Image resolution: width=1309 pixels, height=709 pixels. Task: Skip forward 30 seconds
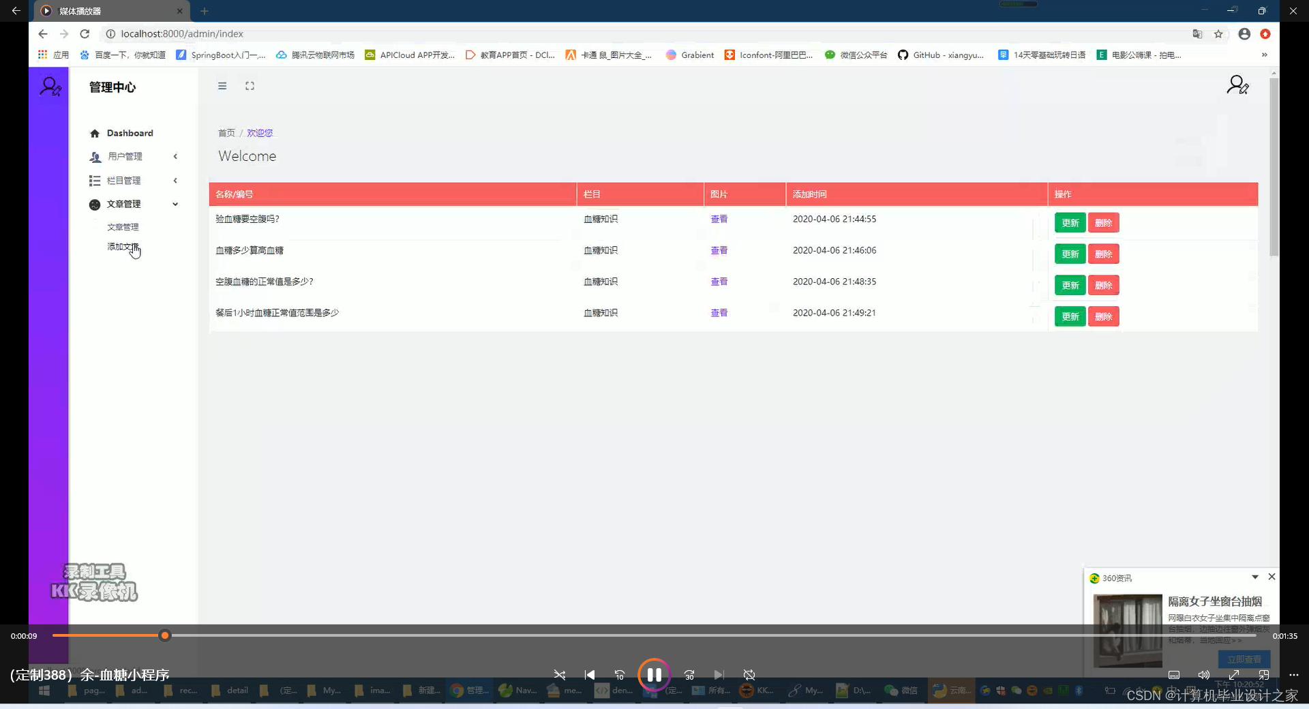click(x=689, y=675)
